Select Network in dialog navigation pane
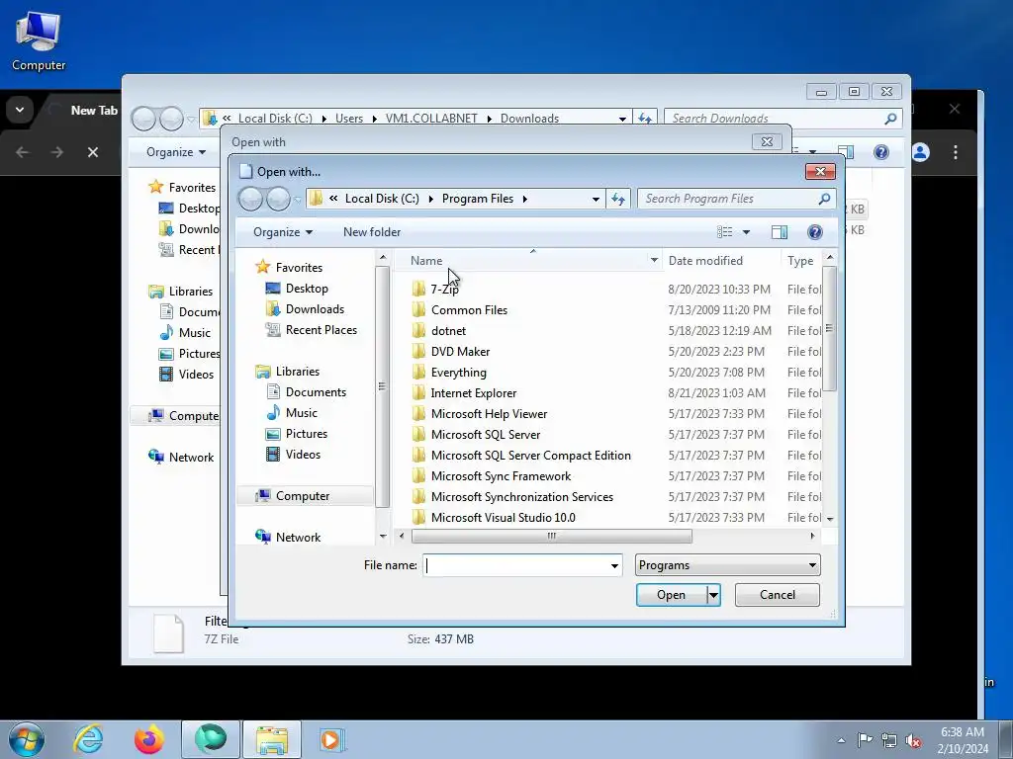The height and width of the screenshot is (759, 1013). click(298, 537)
